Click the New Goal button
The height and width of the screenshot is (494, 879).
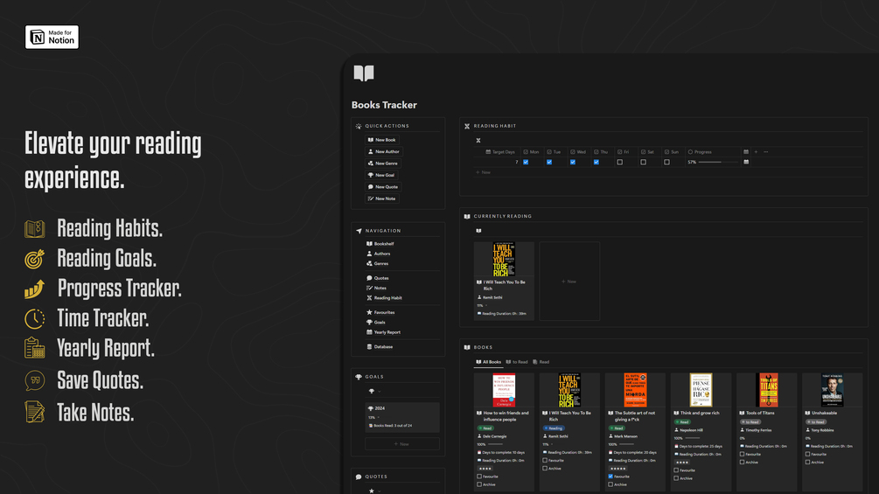[x=381, y=176]
